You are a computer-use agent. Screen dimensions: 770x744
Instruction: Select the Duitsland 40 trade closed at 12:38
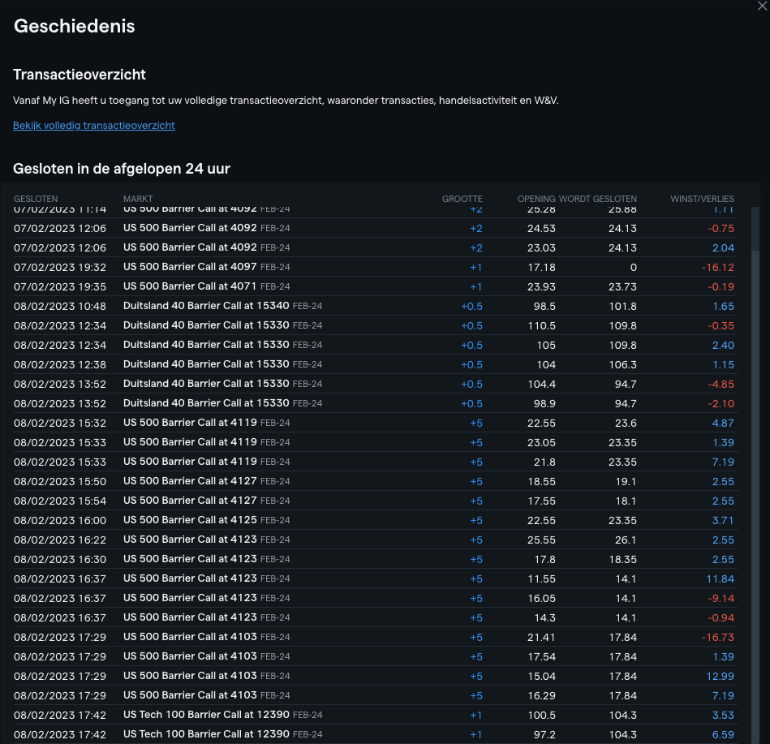pyautogui.click(x=204, y=364)
